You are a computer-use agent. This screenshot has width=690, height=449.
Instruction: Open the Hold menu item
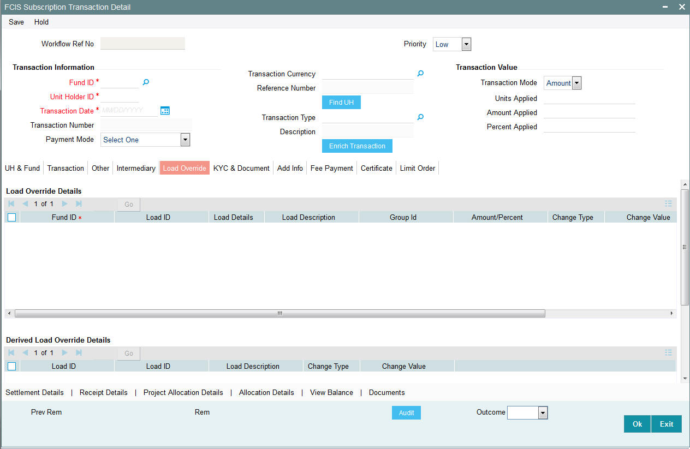(x=41, y=22)
